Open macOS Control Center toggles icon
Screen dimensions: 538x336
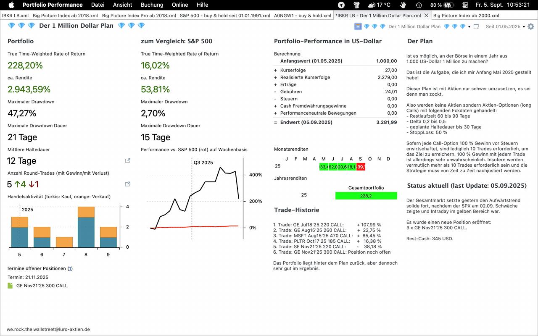point(465,5)
